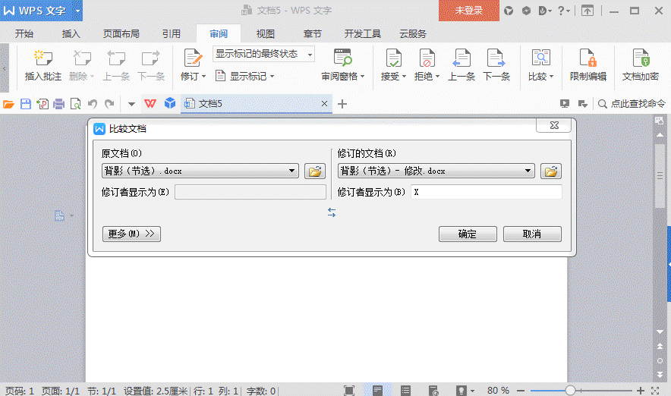Click the revised reviewer name field (修订者显示为 B)
The height and width of the screenshot is (396, 671).
486,192
